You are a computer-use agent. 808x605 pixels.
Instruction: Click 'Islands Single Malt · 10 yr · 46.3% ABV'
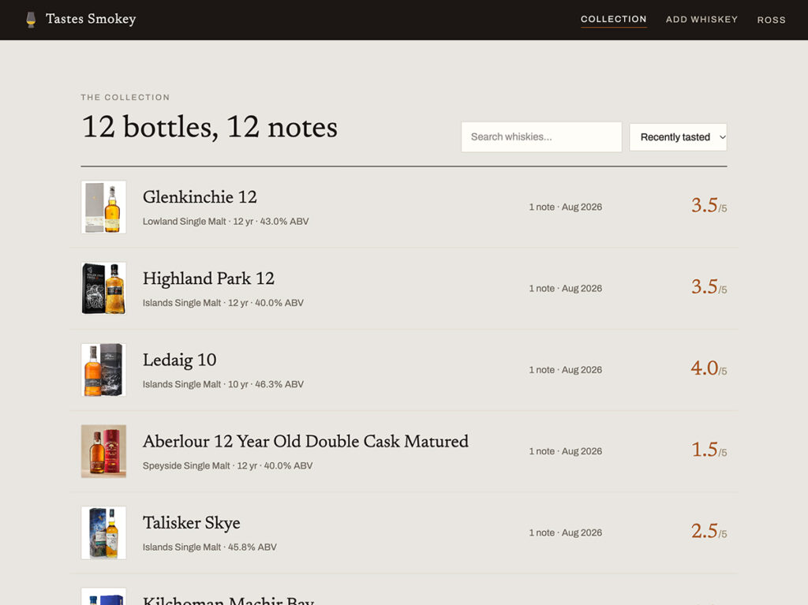[x=223, y=384]
